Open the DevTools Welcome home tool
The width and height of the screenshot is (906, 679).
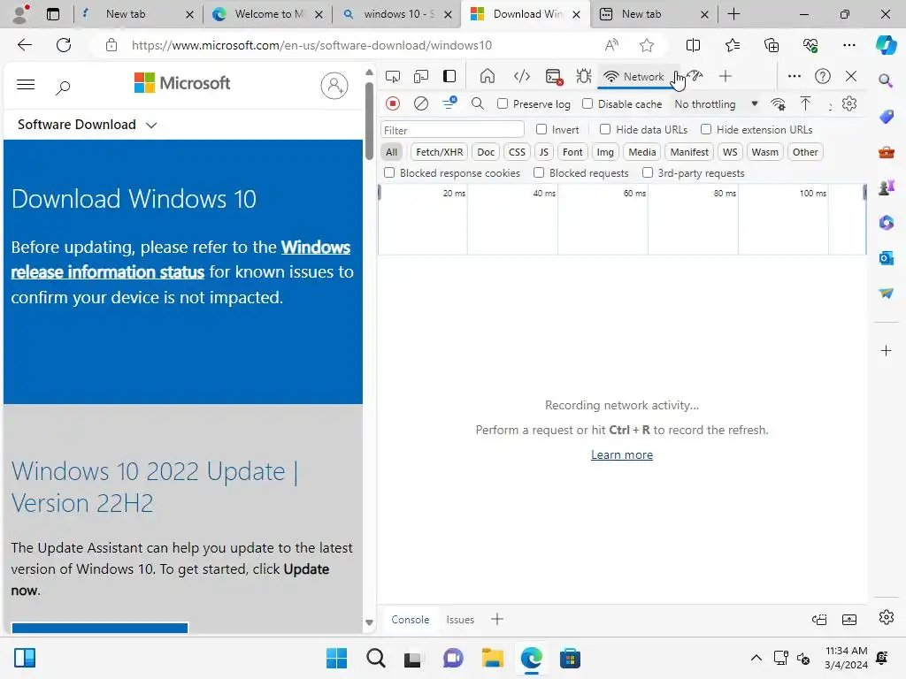coord(488,76)
